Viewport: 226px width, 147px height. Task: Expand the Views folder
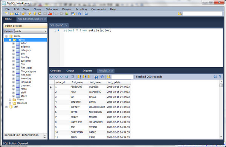click(x=10, y=100)
